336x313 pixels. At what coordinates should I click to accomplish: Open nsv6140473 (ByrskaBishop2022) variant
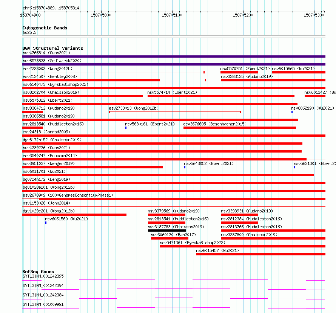click(55, 84)
